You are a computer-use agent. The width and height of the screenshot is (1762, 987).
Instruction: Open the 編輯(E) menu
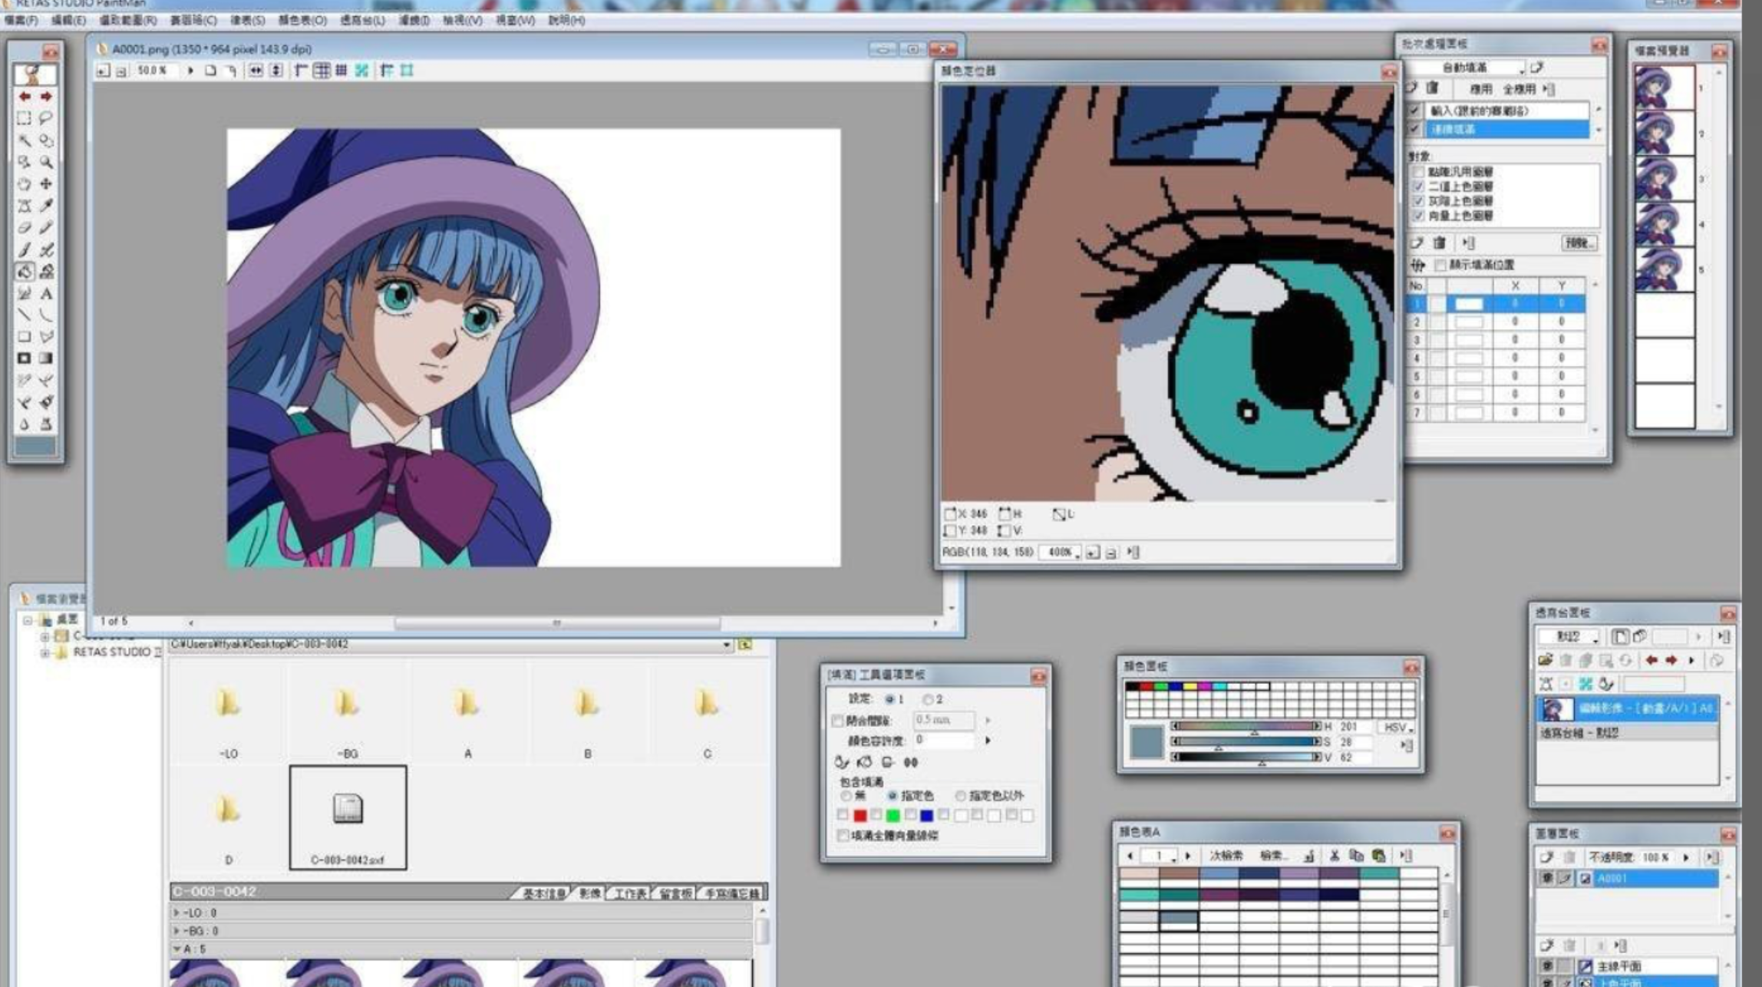[68, 21]
